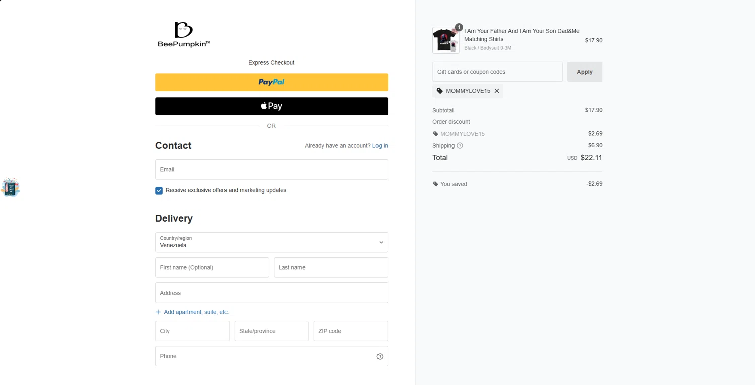Click the product thumbnail image
This screenshot has width=755, height=385.
click(x=445, y=41)
